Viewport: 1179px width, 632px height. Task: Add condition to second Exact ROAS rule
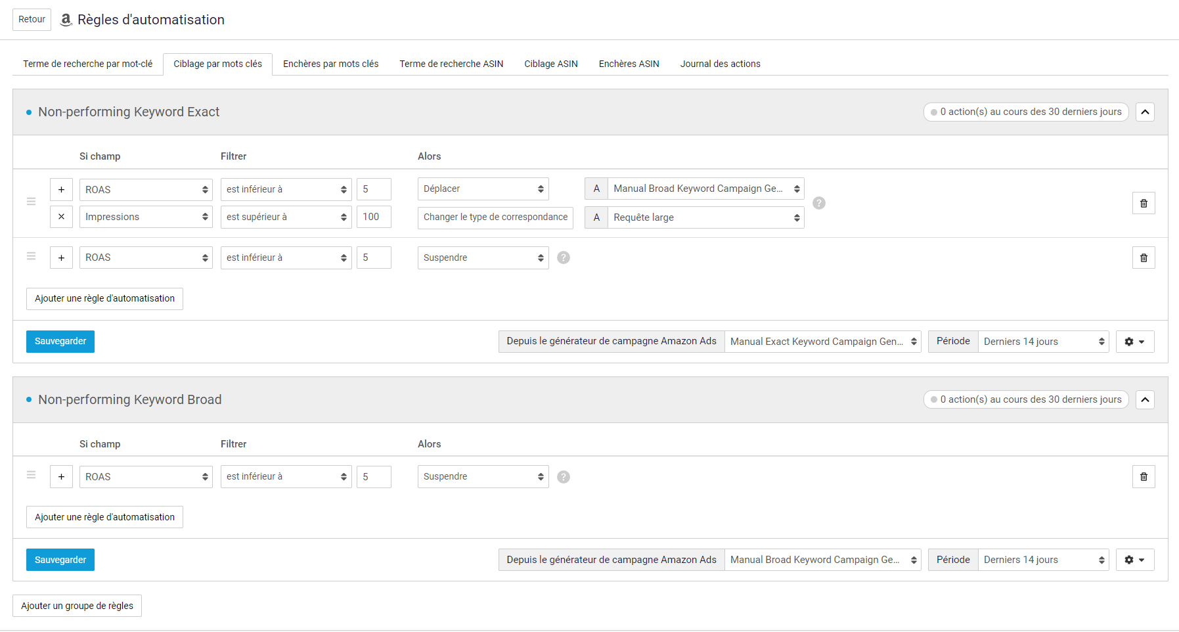tap(61, 258)
